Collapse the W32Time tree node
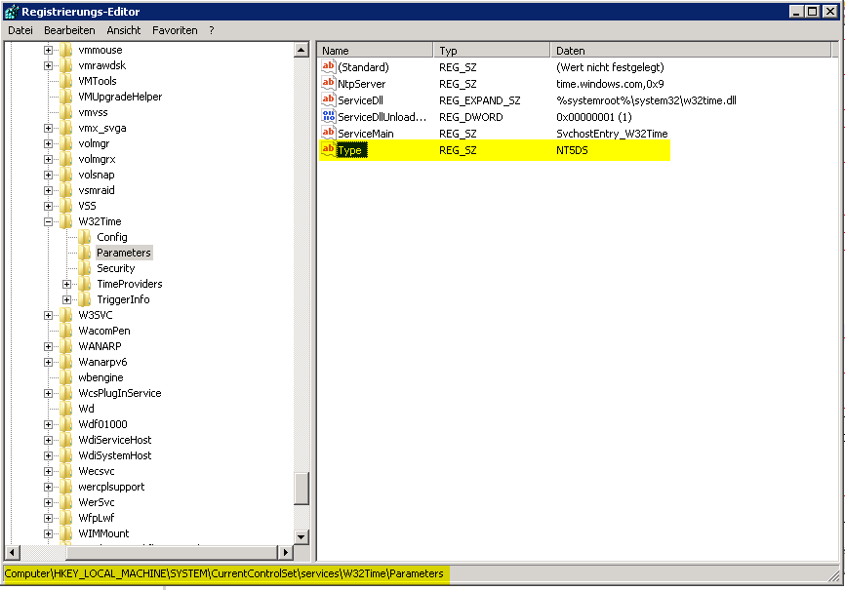Image resolution: width=845 pixels, height=590 pixels. (x=49, y=221)
